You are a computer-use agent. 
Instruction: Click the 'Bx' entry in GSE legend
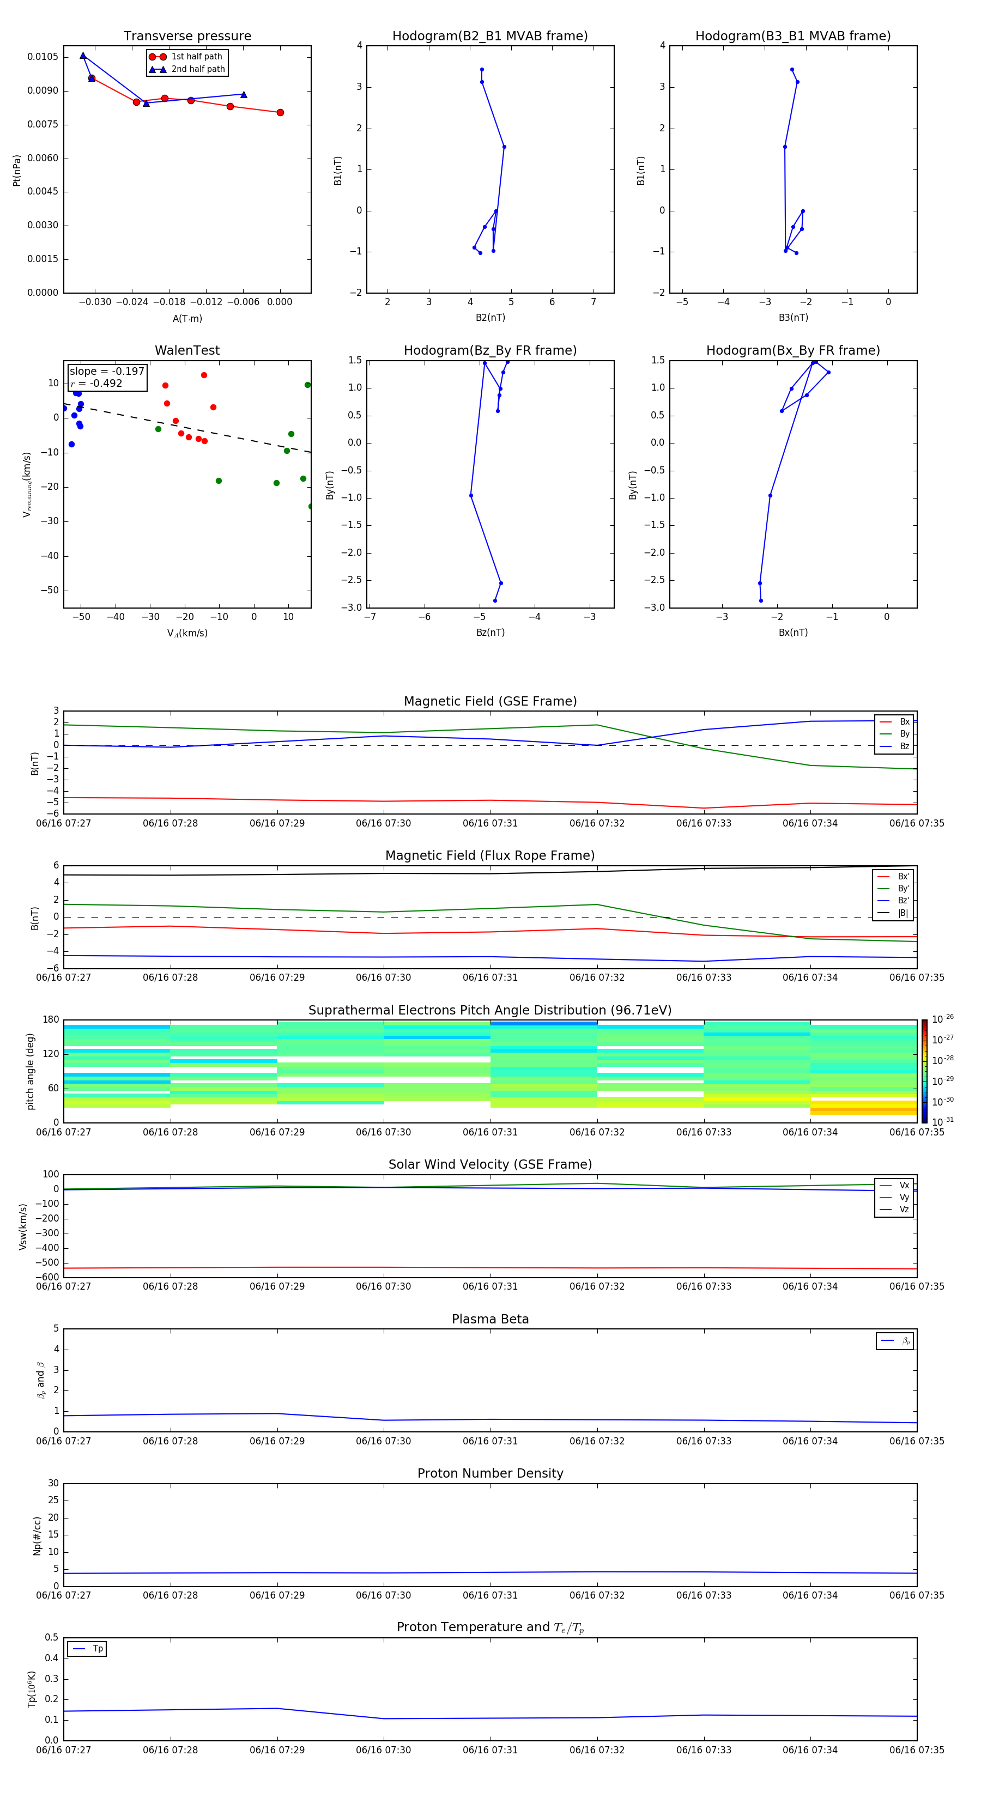click(894, 722)
